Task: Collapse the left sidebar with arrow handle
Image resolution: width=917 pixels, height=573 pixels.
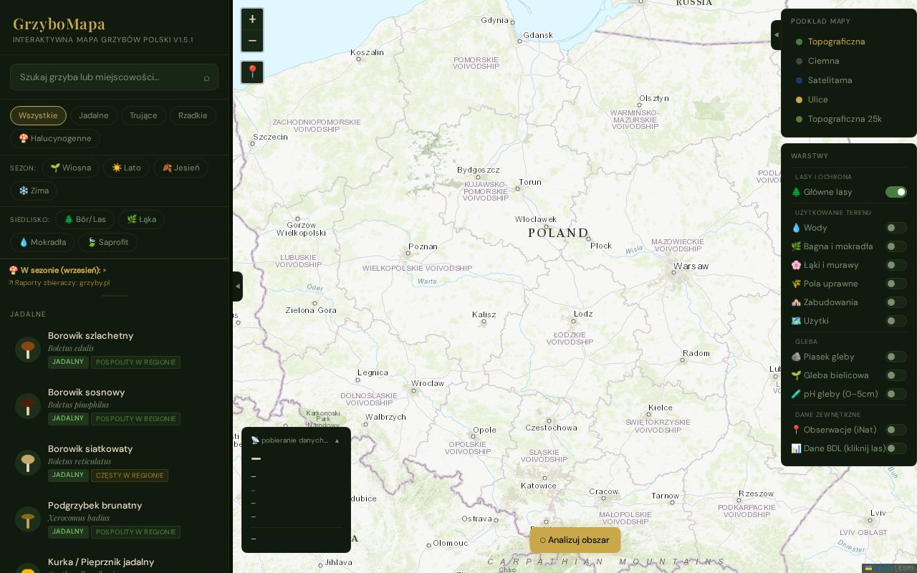Action: 238,286
